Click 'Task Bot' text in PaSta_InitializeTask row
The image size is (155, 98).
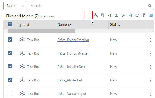pyautogui.click(x=33, y=67)
